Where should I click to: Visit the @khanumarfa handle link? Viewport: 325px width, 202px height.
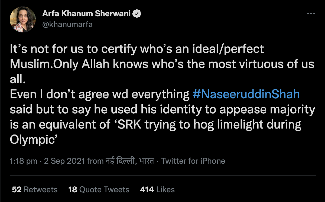(67, 24)
